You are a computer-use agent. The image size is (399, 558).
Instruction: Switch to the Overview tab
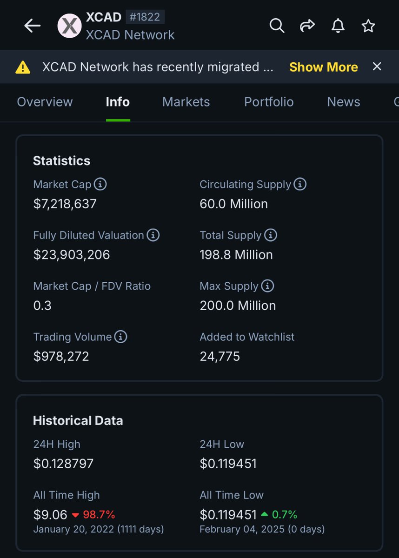tap(45, 102)
